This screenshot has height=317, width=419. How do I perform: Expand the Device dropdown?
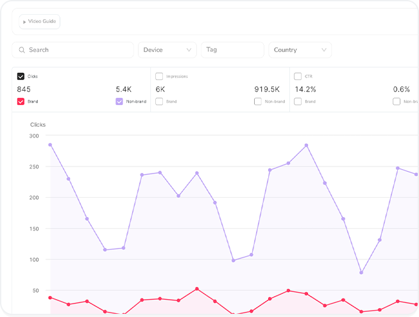(167, 50)
